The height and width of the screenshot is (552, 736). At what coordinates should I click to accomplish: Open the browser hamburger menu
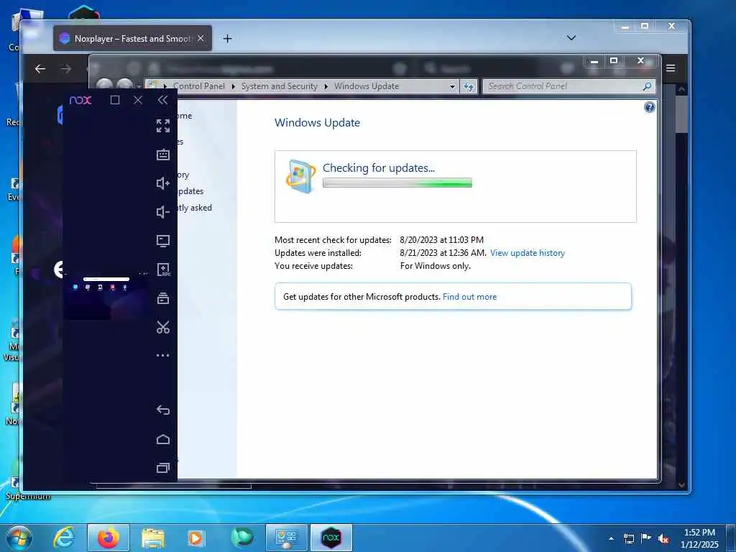click(x=671, y=68)
